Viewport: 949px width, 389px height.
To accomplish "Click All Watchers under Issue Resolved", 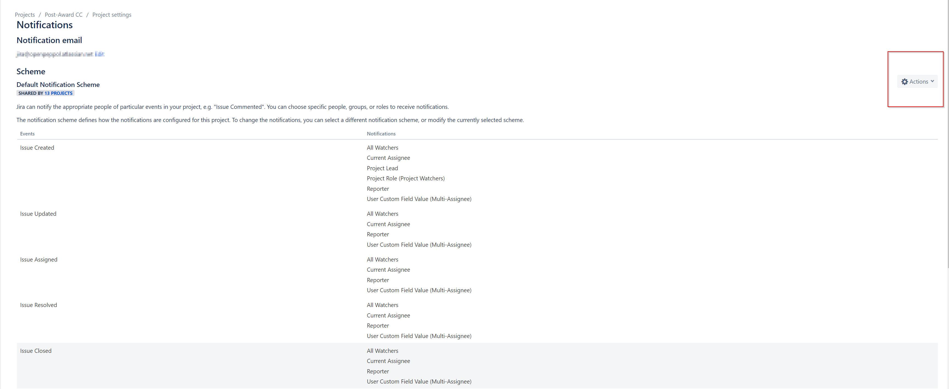I will coord(383,305).
